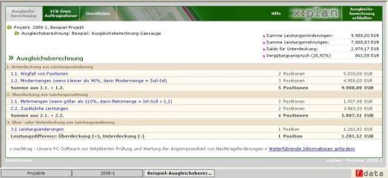Switch to the Ausgleichsberechnung top tab
Viewport: 388px width, 178px height.
coord(24,14)
